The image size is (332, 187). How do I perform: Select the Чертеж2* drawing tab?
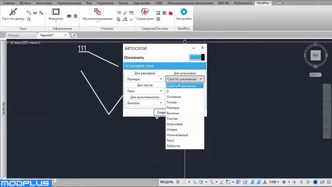pos(47,35)
